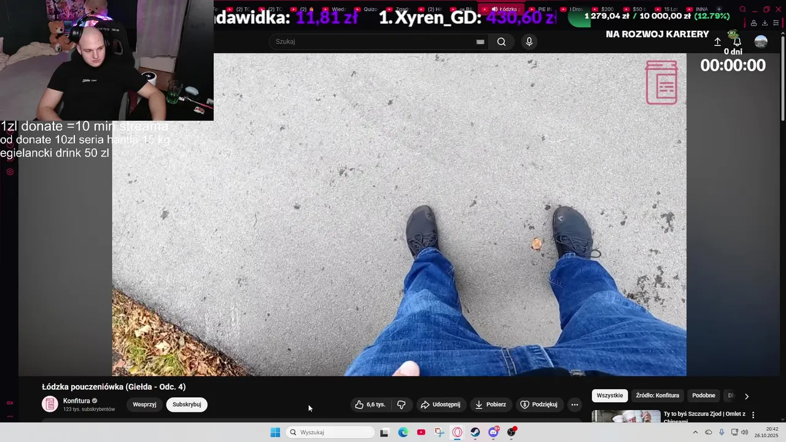Show more chips with the right arrow
786x442 pixels.
tap(747, 396)
